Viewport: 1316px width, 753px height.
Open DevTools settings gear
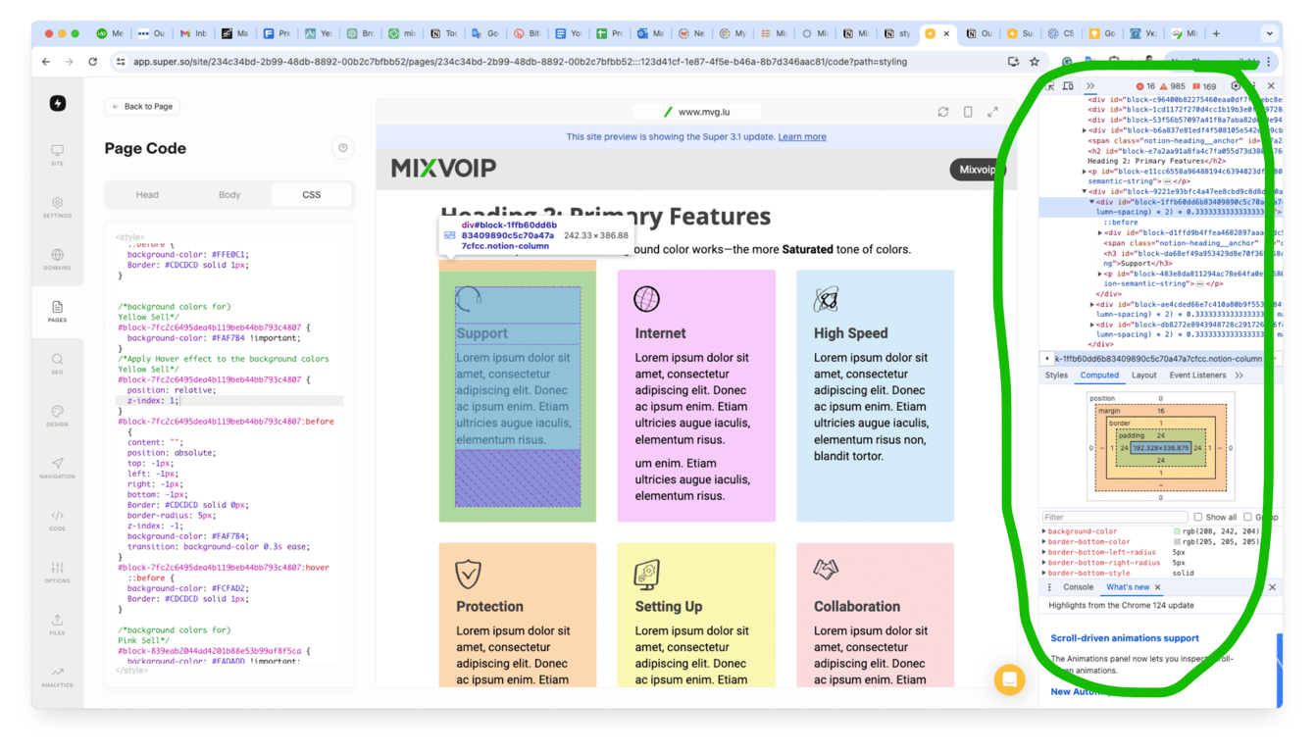pos(1236,86)
